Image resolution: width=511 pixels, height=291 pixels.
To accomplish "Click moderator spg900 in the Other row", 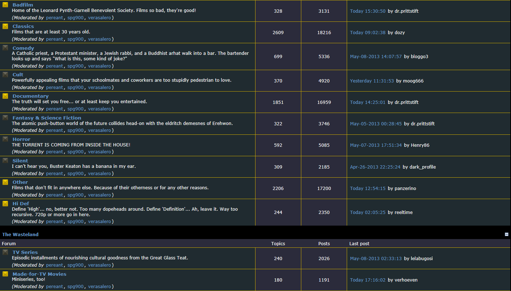I will (76, 195).
